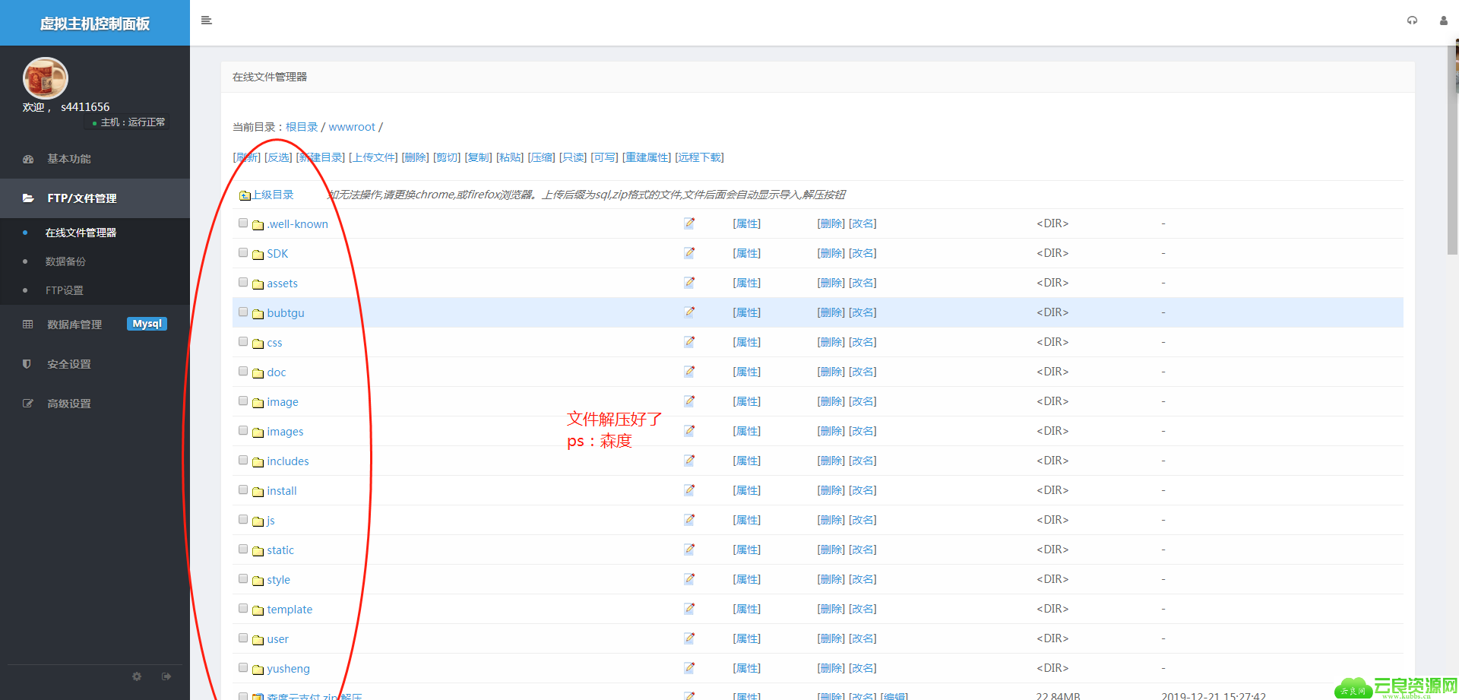Click the edit pencil icon for assets
The height and width of the screenshot is (700, 1459).
[689, 283]
